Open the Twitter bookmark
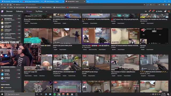Image resolution: width=171 pixels, height=96 pixels. point(10,7)
